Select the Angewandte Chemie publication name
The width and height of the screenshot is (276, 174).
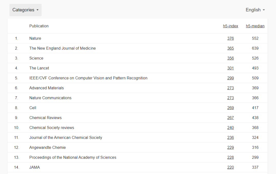(48, 147)
